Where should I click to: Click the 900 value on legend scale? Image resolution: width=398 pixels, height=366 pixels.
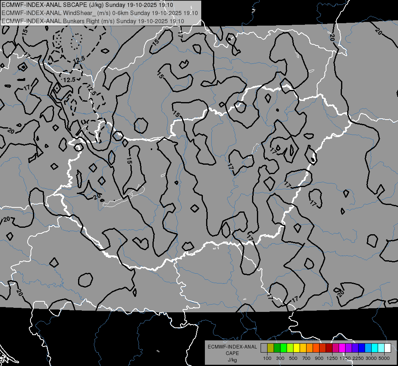click(x=319, y=358)
